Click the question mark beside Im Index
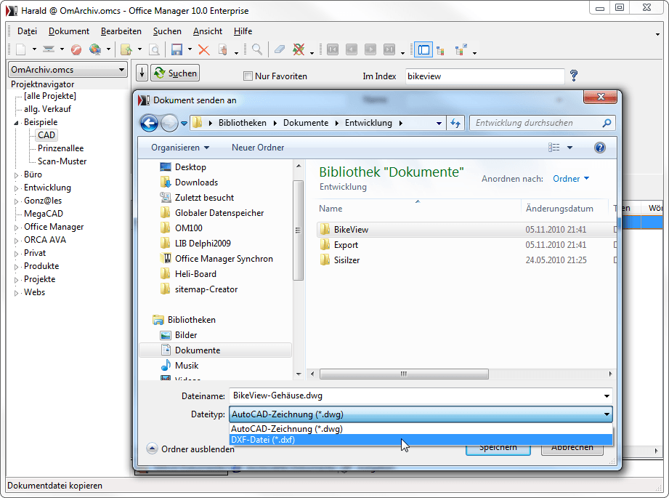This screenshot has height=498, width=669. click(x=574, y=76)
